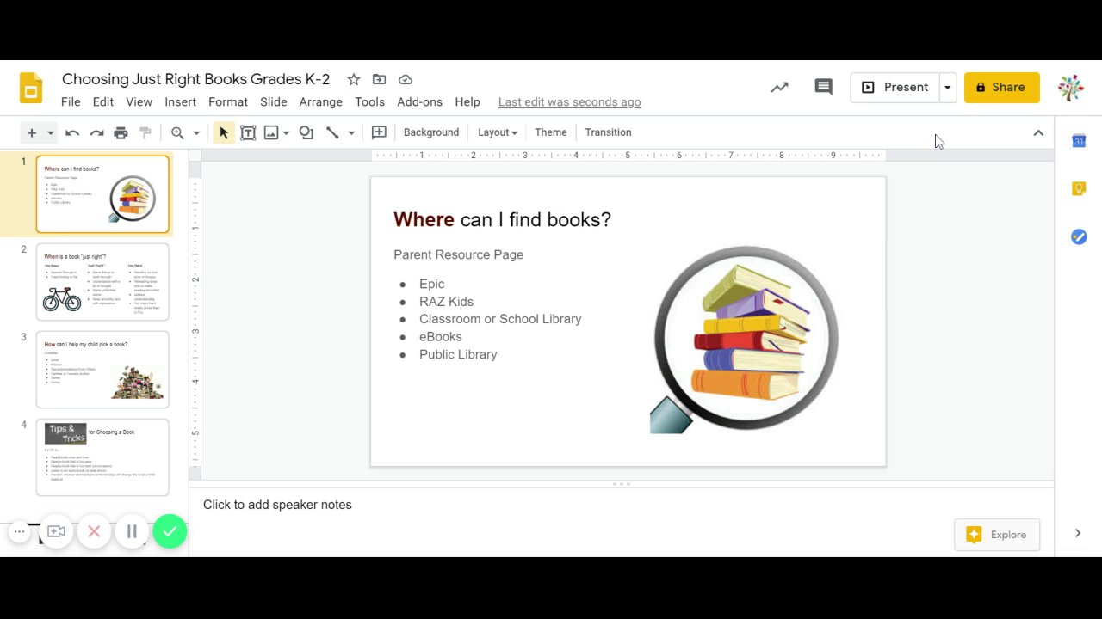Open Google Calendar in side panel
Screen dimensions: 1102x619
click(x=1079, y=141)
